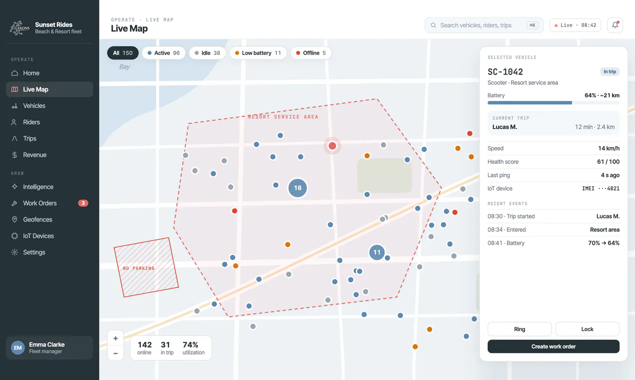Open Geofences section
This screenshot has height=380, width=635.
[49, 219]
